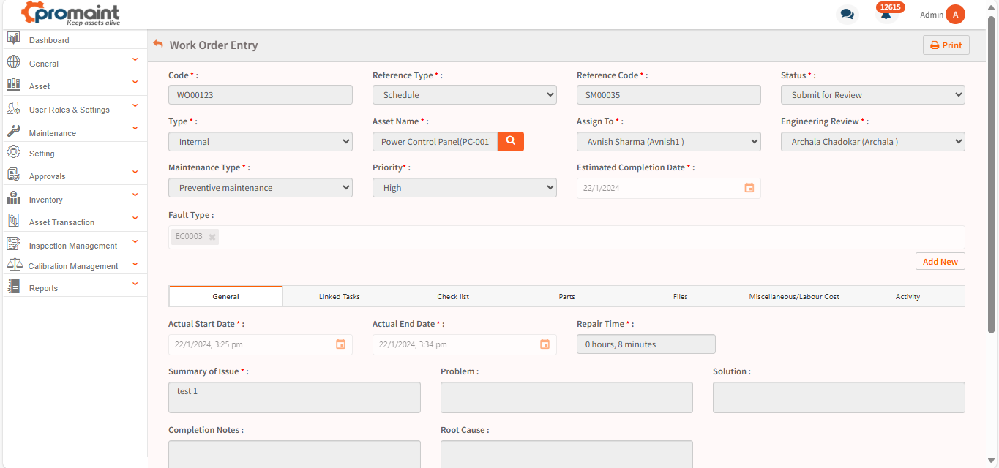Switch to the Linked Tasks tab

(x=339, y=297)
